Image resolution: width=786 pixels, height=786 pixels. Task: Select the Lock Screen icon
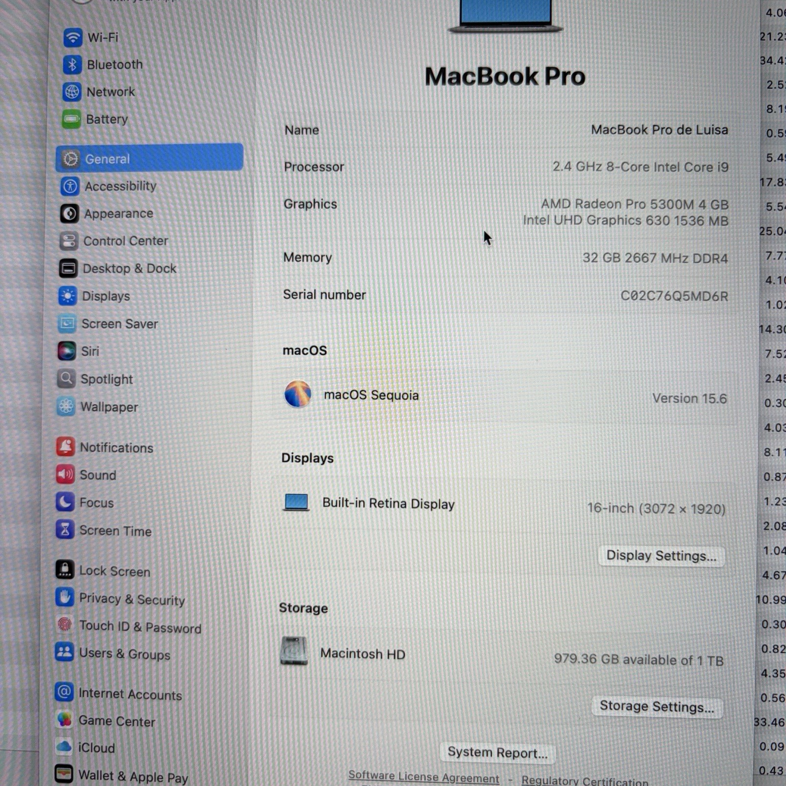pyautogui.click(x=64, y=570)
